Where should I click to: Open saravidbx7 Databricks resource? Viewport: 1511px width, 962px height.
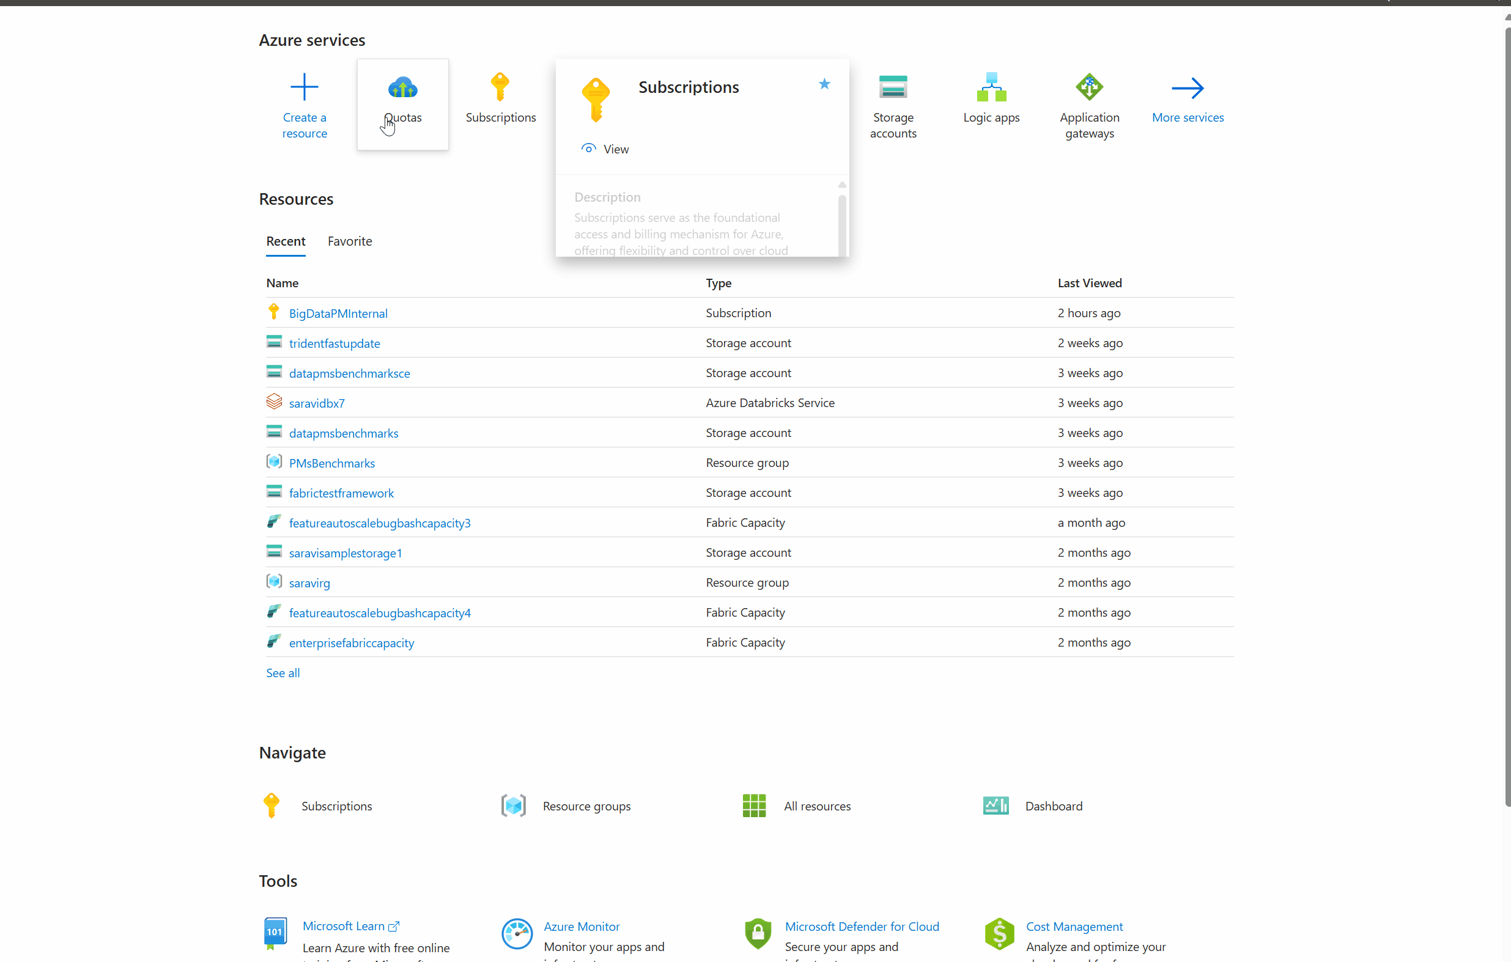coord(316,403)
